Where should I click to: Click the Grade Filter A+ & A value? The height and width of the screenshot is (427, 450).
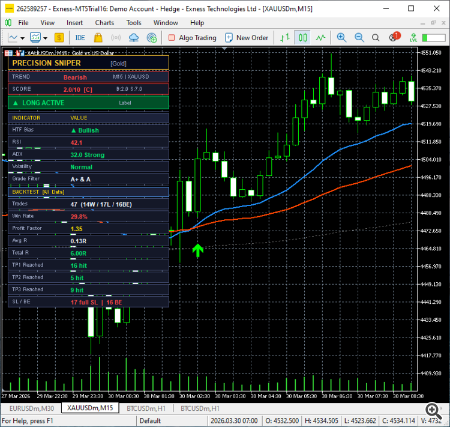[x=80, y=180]
